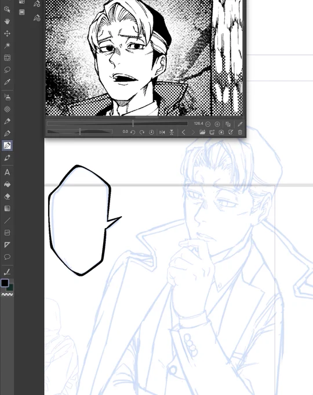Select the Decoration pattern brush tool
313x395 pixels.
click(x=7, y=109)
